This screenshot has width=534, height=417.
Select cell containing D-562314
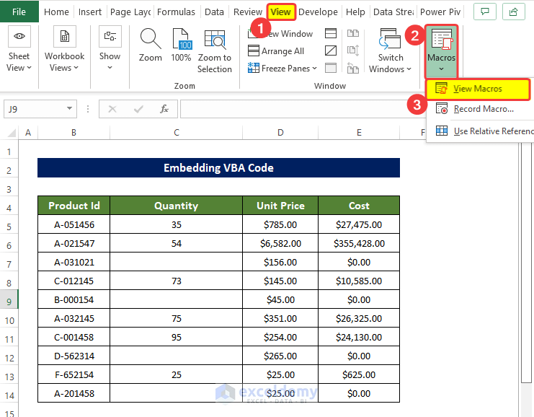click(x=74, y=356)
